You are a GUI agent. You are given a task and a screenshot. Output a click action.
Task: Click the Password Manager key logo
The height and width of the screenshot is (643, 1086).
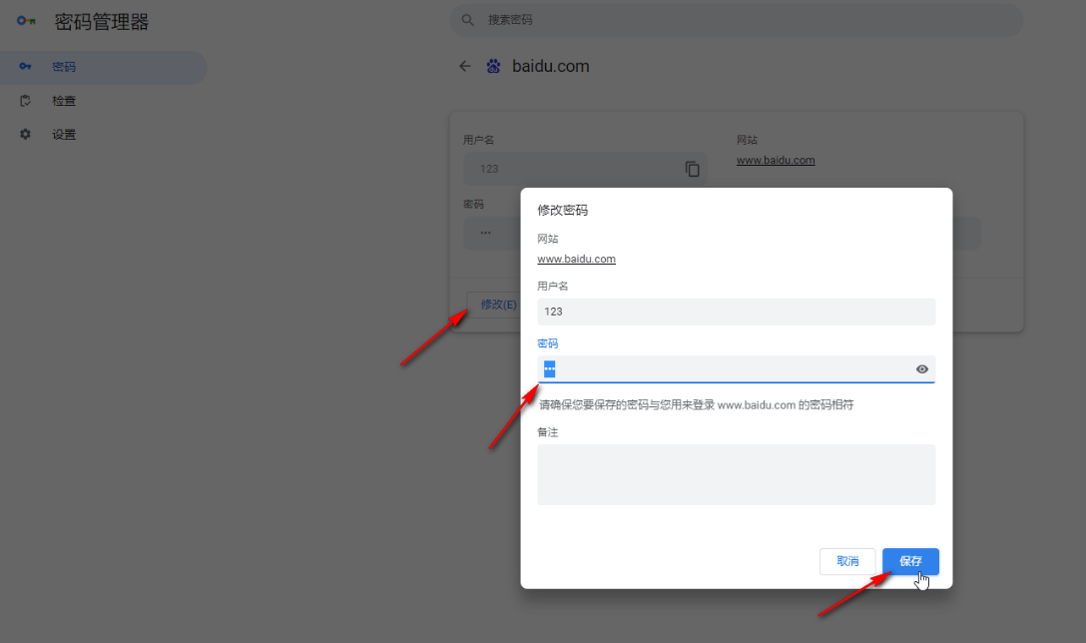point(26,21)
